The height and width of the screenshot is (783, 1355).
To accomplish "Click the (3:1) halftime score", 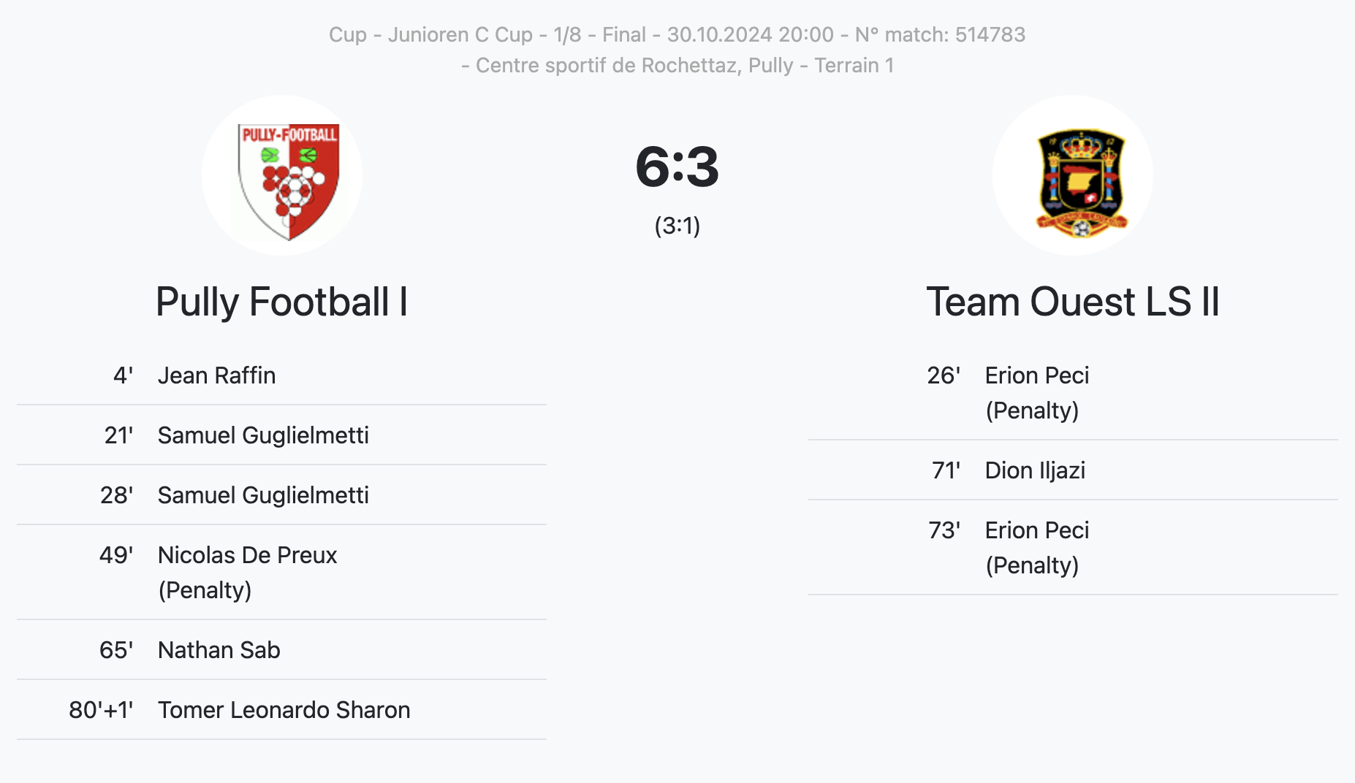I will click(677, 226).
